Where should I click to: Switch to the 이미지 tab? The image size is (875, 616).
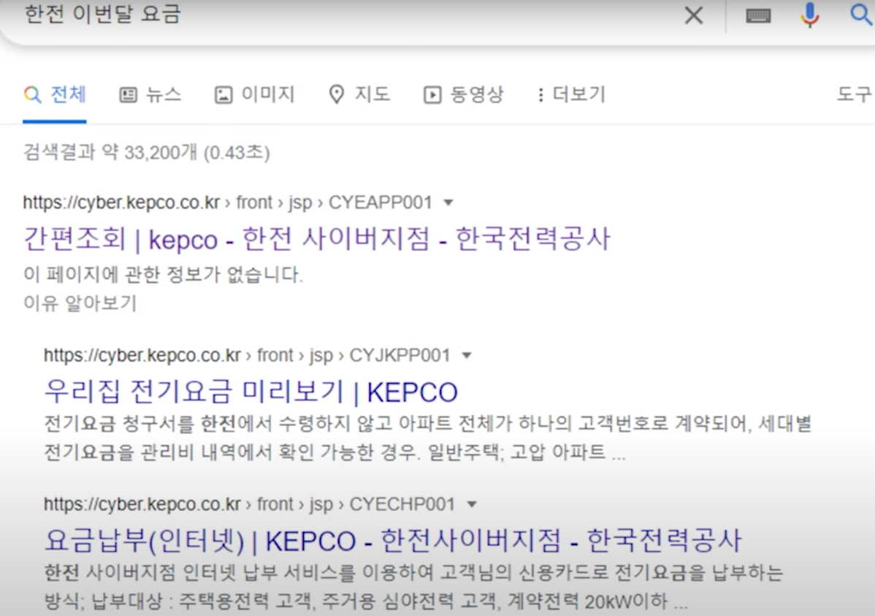254,94
